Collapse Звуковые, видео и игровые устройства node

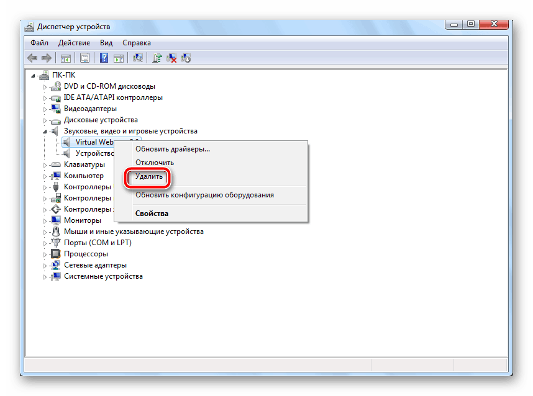[x=45, y=132]
